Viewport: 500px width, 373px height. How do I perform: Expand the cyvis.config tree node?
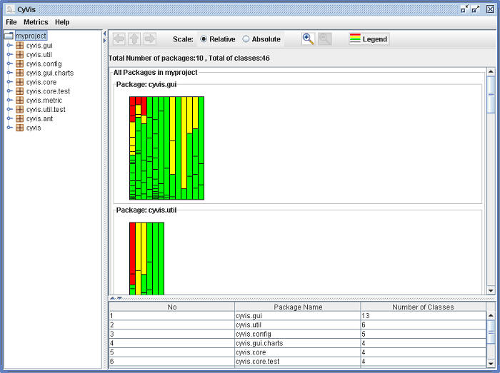pos(9,63)
